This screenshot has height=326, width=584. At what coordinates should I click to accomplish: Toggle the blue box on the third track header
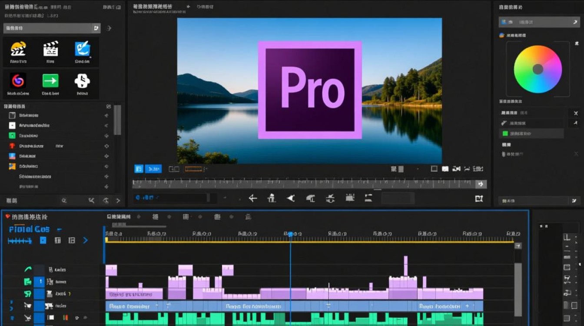point(39,294)
